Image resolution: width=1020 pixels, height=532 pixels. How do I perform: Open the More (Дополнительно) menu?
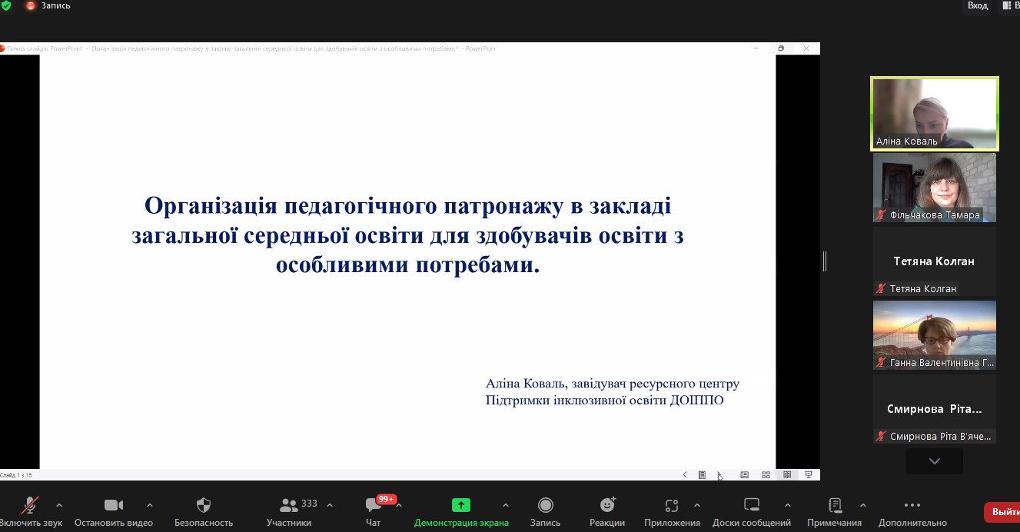tap(912, 505)
